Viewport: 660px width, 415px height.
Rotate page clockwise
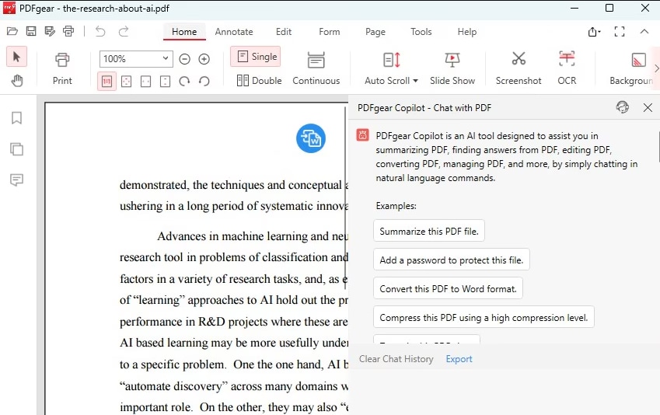click(184, 82)
